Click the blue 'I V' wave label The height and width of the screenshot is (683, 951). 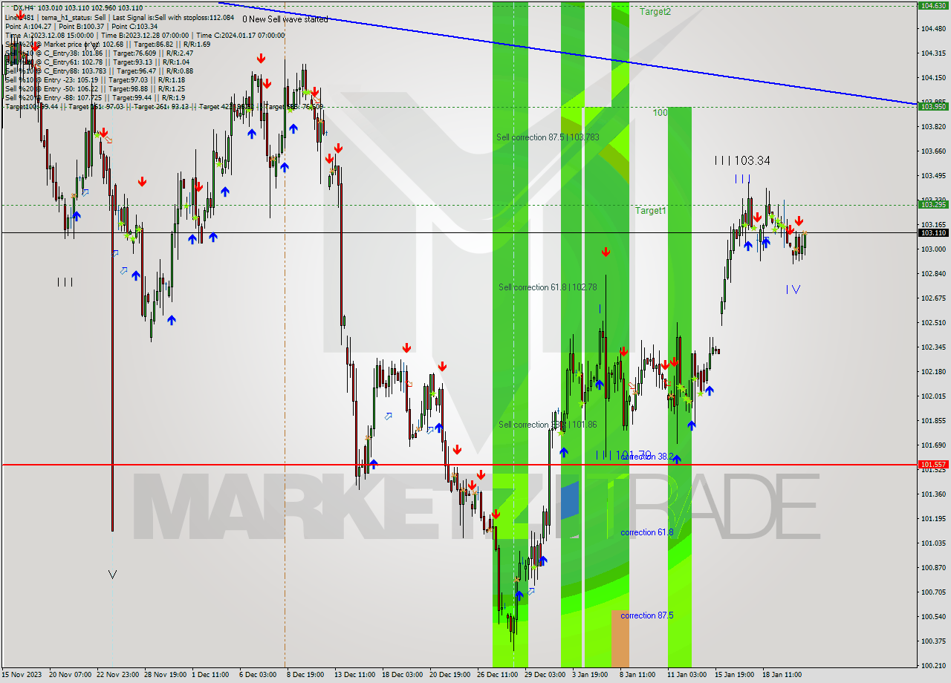pos(793,290)
